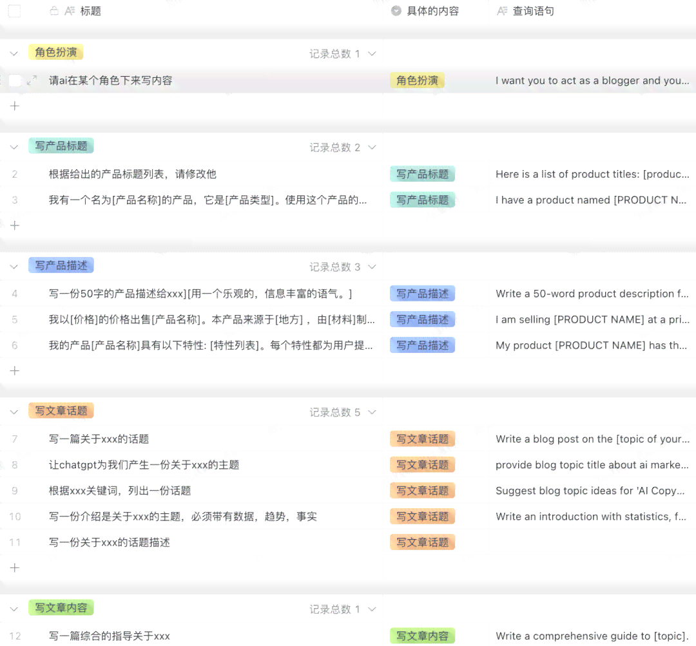Screen dimensions: 696x646
Task: Click lock icon beside 标题 column
Action: point(54,11)
